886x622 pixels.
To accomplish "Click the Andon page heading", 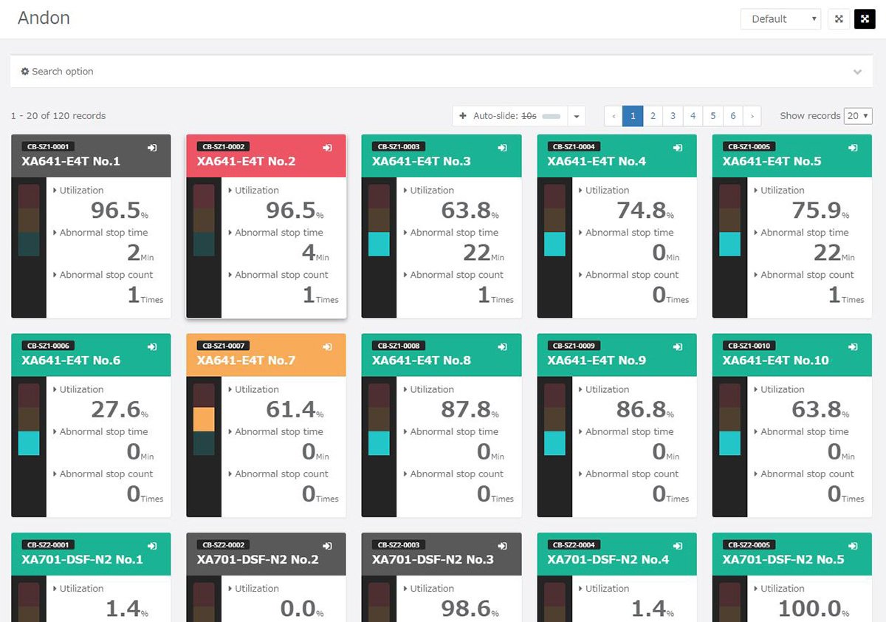I will click(x=44, y=18).
